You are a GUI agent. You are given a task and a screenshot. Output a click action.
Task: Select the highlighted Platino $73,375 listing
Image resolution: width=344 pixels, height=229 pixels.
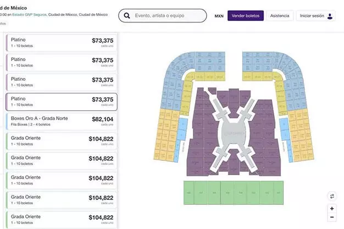(x=60, y=102)
